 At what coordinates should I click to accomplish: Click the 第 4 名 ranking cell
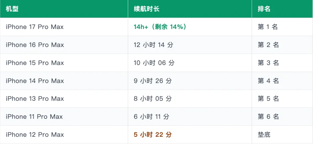[x=282, y=81]
